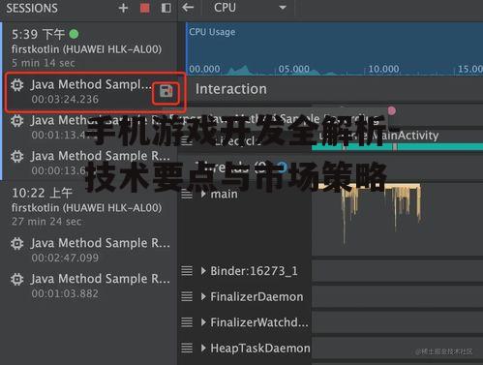Click the 05.000 mark on CPU timeline
Screen dimensions: 483x365
click(293, 69)
